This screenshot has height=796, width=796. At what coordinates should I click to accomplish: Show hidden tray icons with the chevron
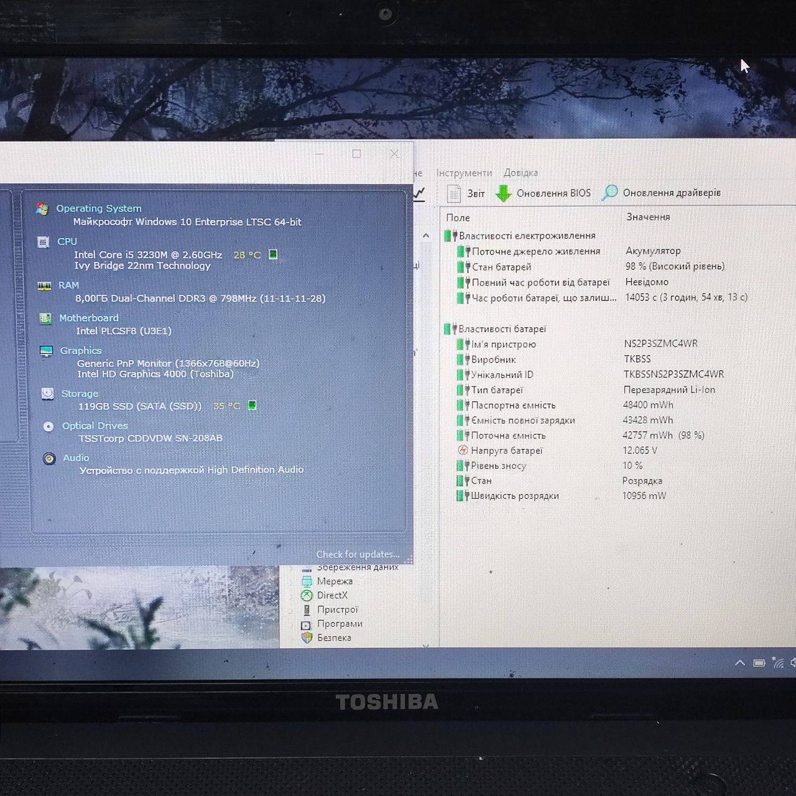pyautogui.click(x=740, y=663)
